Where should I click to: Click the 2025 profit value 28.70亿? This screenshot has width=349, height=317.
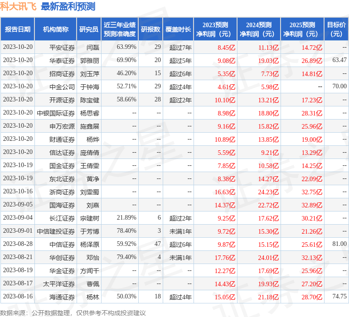(312, 297)
